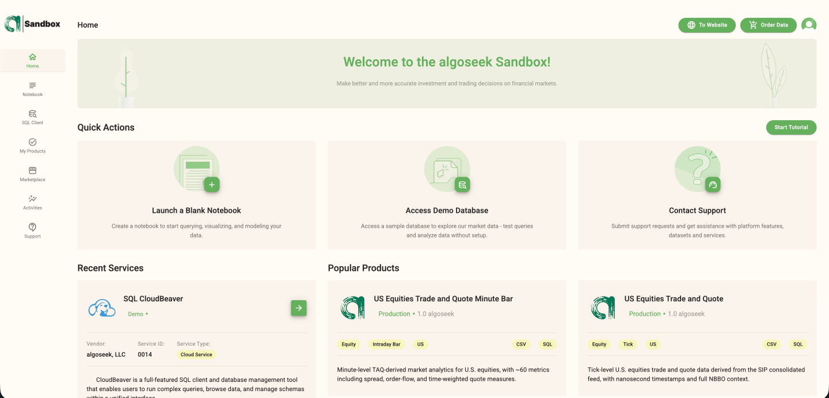The image size is (829, 398).
Task: Click the Minute Bar product algoseek logo
Action: click(352, 308)
